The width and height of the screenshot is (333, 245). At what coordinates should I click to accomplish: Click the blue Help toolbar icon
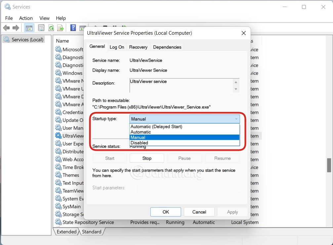(x=73, y=27)
